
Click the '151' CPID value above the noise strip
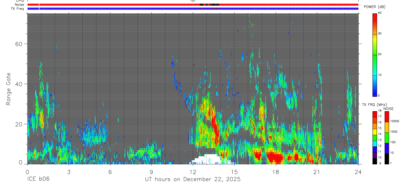click(193, 1)
